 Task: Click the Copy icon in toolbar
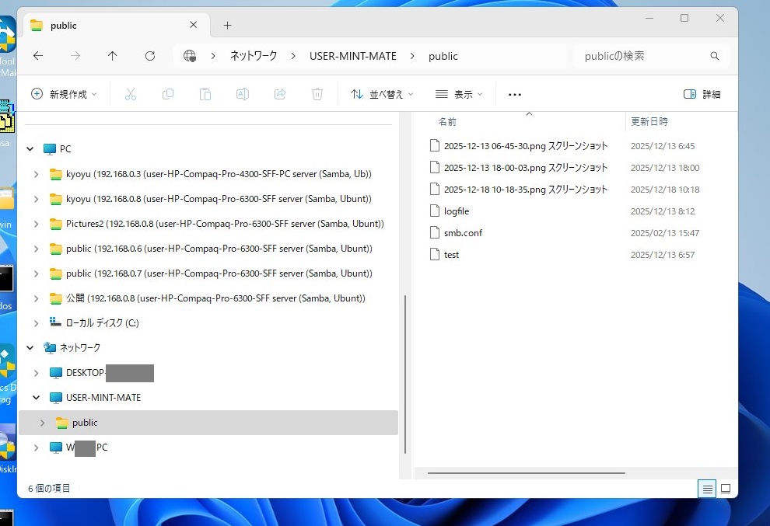[168, 94]
